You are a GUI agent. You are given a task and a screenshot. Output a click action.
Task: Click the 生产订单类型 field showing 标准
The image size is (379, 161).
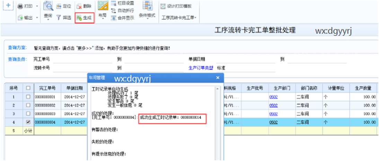245,68
